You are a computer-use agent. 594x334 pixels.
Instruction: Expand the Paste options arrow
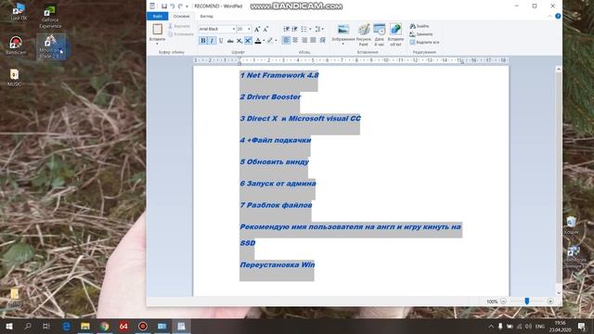point(157,44)
